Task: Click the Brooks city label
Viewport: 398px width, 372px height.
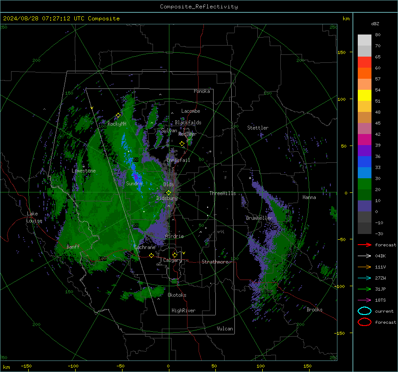Action: 314,310
